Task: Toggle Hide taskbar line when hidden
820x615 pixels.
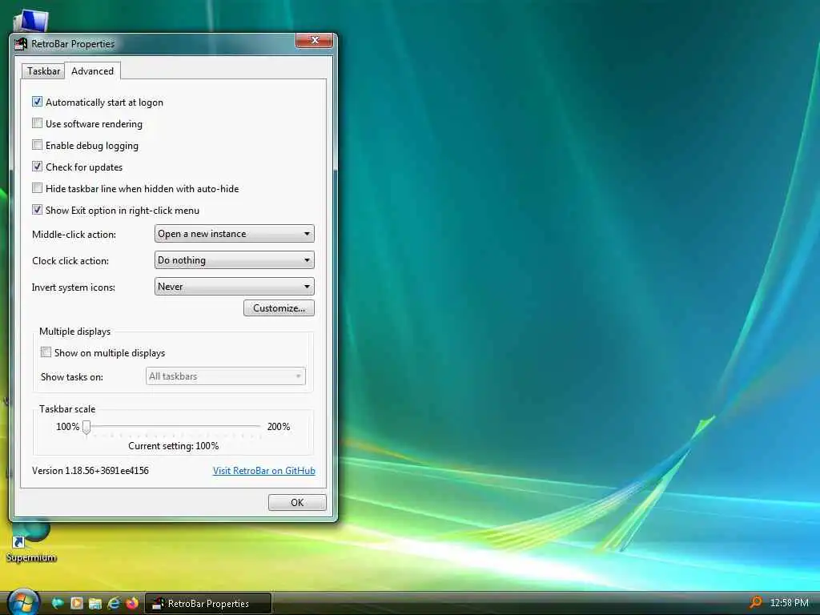Action: coord(37,188)
